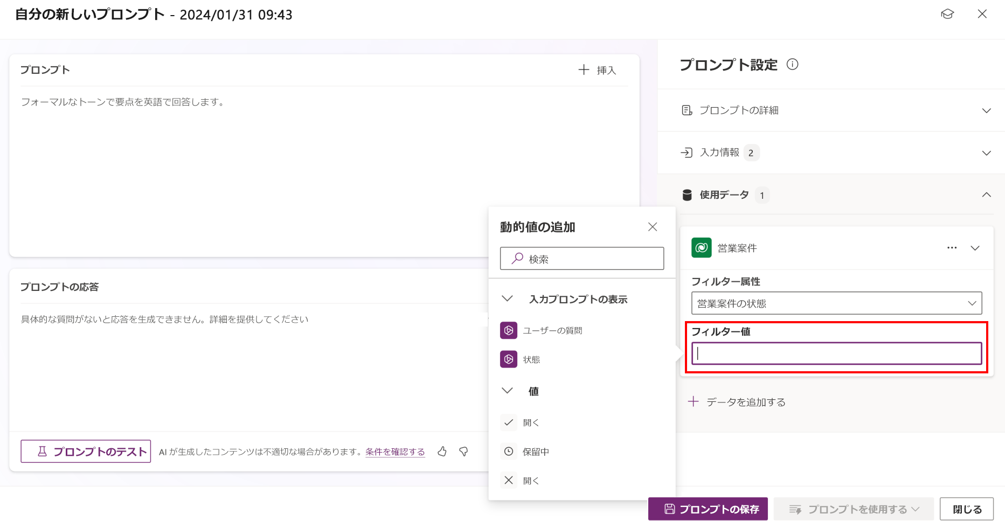Image resolution: width=1005 pixels, height=521 pixels.
Task: Close the prompt builder dialog
Action: tap(982, 14)
